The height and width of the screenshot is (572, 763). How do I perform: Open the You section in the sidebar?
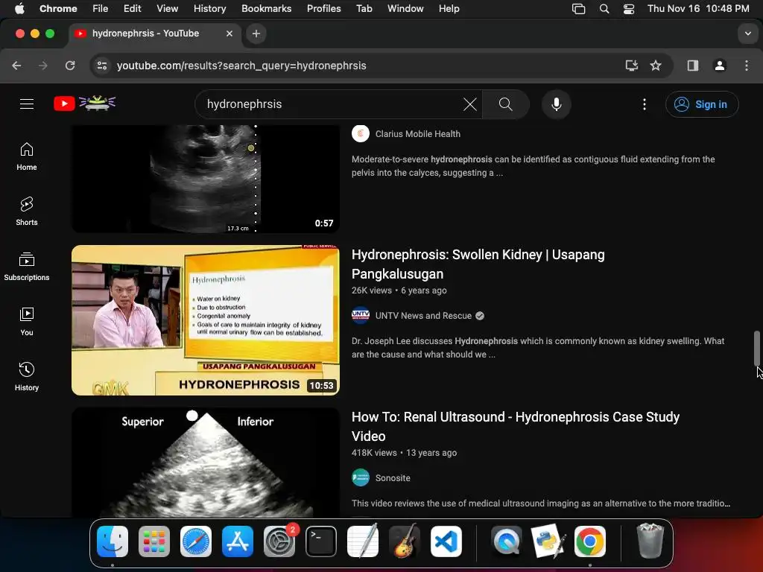pos(27,322)
